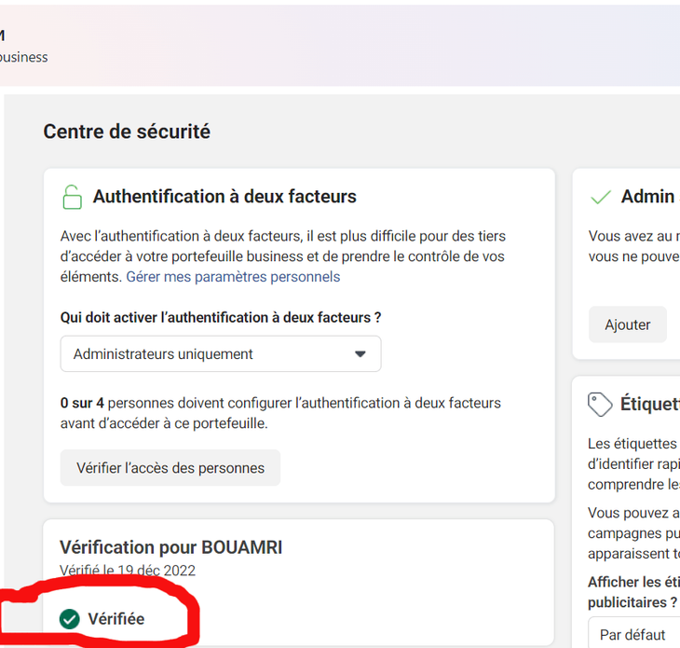Click the Ajouter button

pos(627,324)
